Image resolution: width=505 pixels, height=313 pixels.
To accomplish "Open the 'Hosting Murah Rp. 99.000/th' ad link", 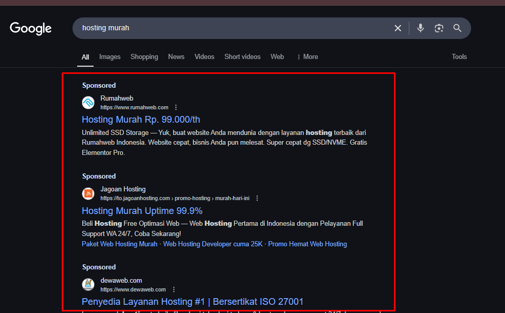I will (141, 120).
